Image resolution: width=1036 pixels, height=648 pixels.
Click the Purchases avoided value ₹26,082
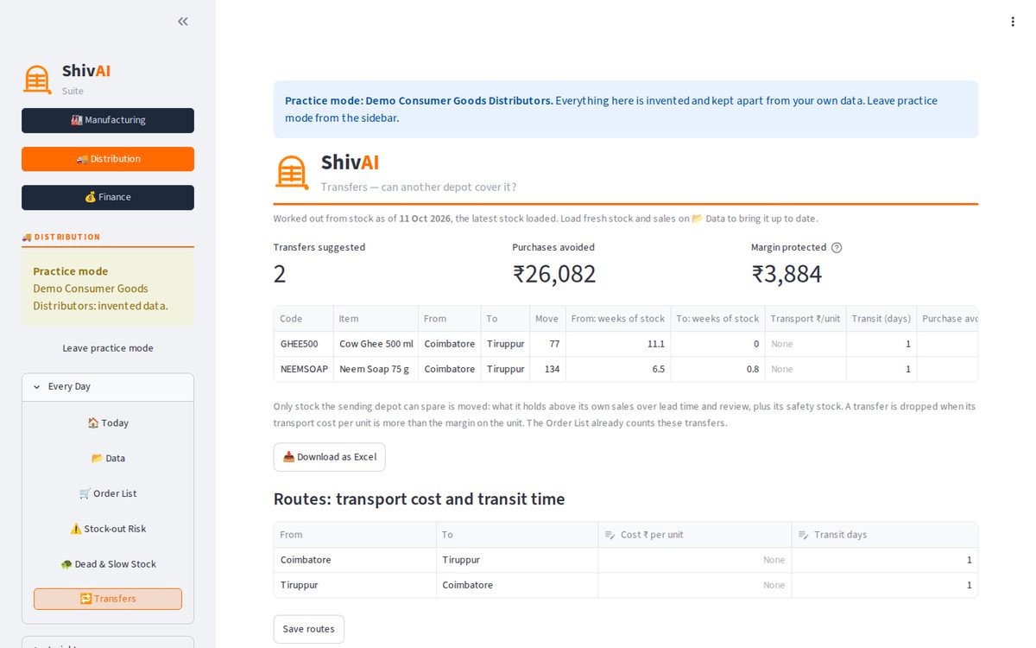click(554, 274)
